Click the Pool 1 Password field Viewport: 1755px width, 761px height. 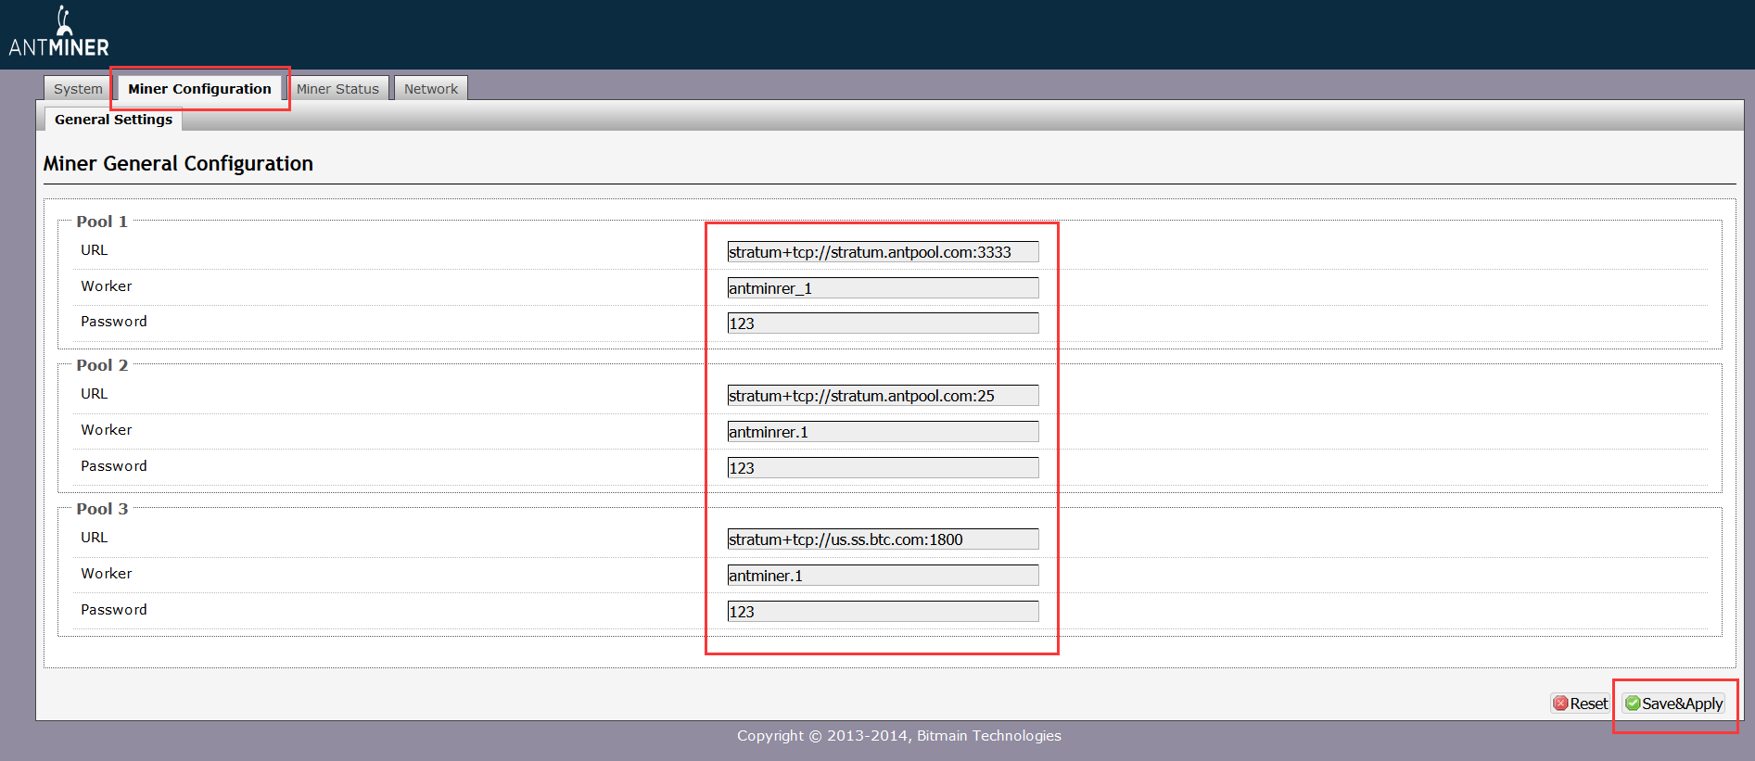coord(883,323)
